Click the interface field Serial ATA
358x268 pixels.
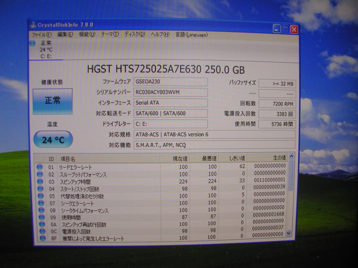click(x=171, y=103)
